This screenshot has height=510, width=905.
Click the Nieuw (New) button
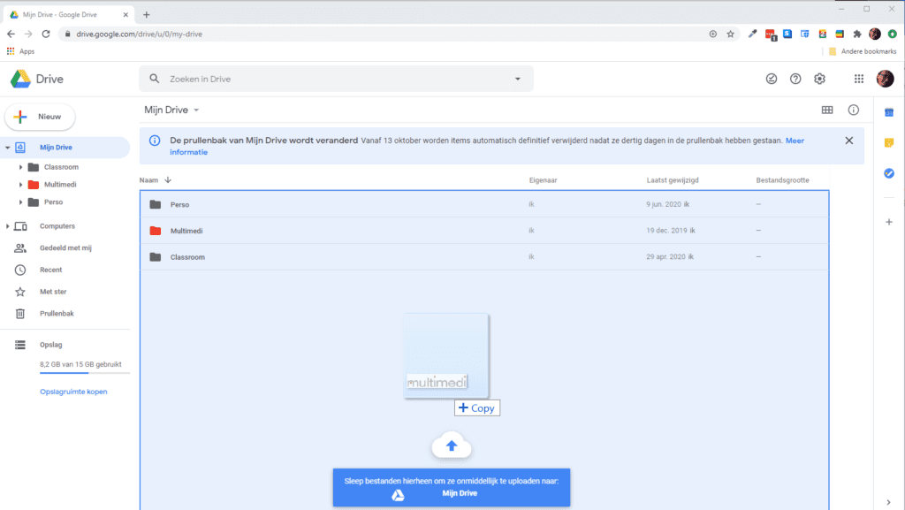40,117
